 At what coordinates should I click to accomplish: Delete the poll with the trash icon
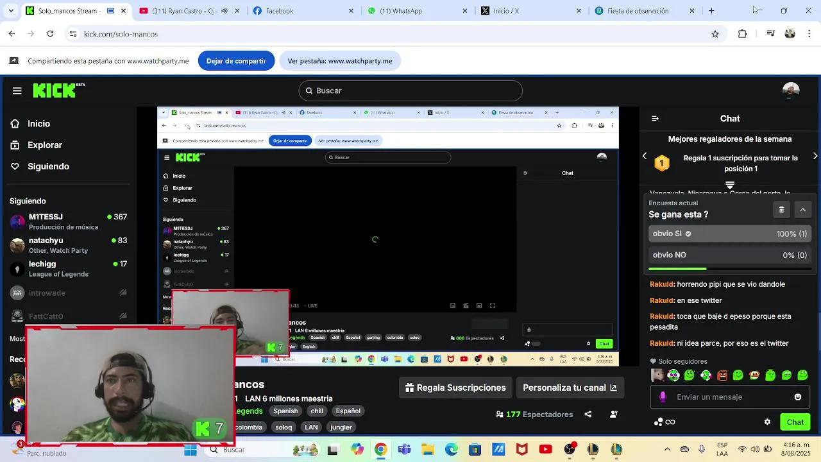coord(781,209)
